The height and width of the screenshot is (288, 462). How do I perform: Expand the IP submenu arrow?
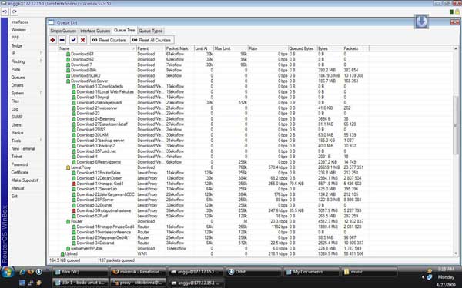pyautogui.click(x=41, y=54)
